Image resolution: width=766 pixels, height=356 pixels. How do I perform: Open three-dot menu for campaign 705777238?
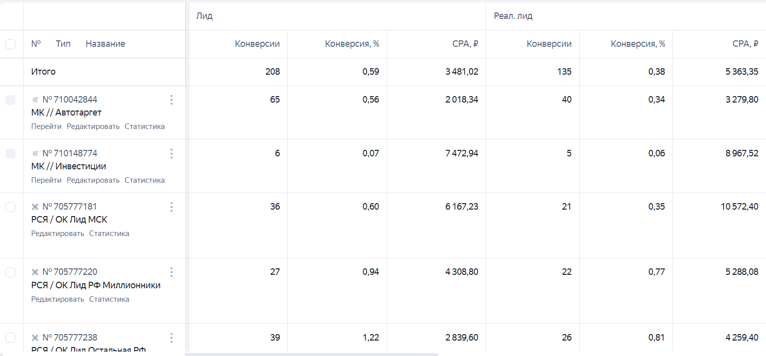pyautogui.click(x=171, y=338)
